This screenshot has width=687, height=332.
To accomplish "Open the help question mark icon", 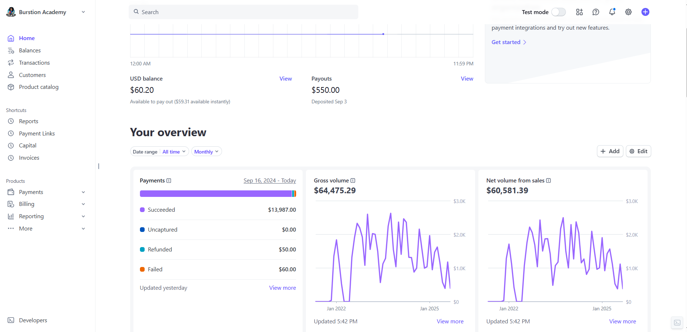I will pyautogui.click(x=596, y=12).
